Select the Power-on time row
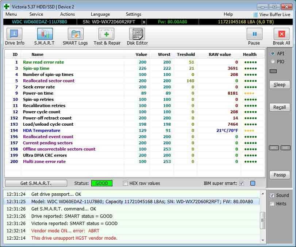296x247 pixels. coord(134,93)
